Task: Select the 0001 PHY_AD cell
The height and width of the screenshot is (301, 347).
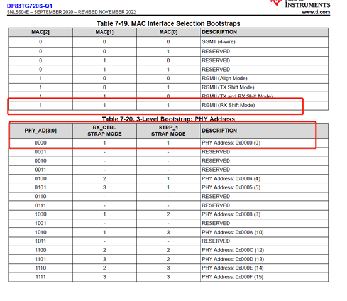Action: (40, 151)
